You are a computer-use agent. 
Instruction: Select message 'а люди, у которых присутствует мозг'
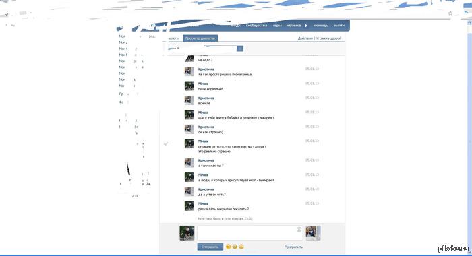point(236,180)
